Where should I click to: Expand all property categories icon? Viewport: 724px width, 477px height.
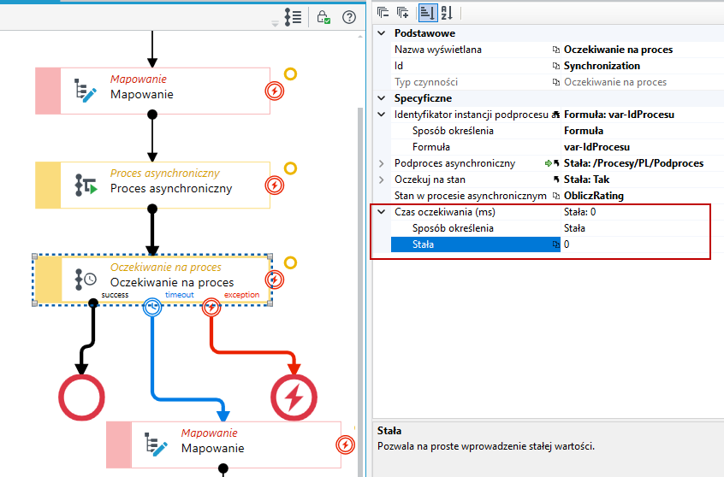click(x=402, y=13)
